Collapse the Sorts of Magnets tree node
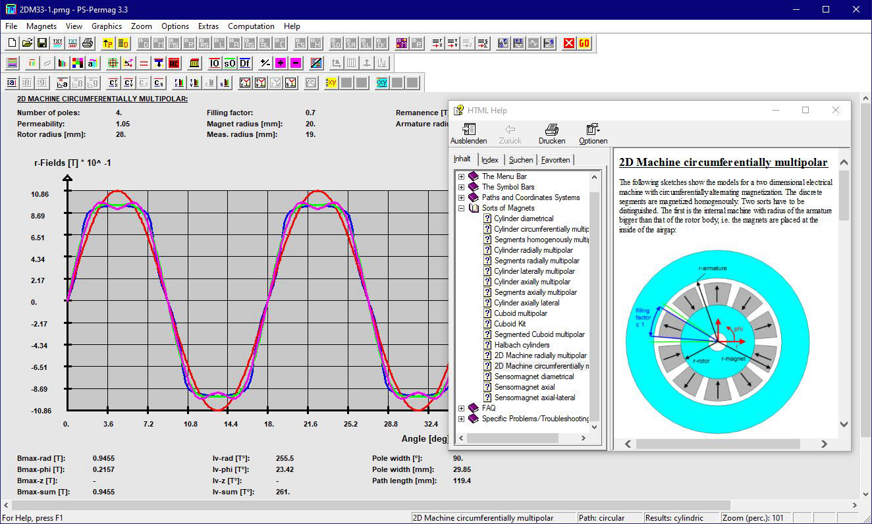 point(461,208)
